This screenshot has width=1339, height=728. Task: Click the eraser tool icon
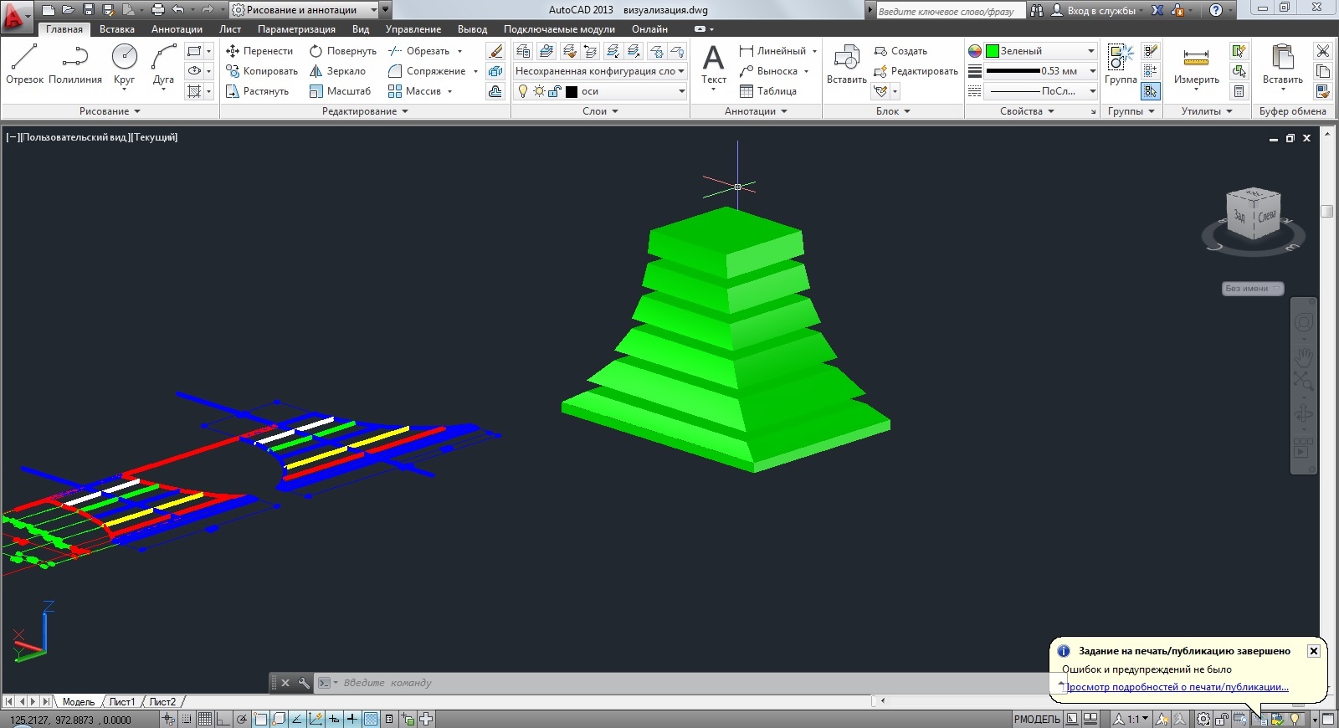pyautogui.click(x=495, y=51)
